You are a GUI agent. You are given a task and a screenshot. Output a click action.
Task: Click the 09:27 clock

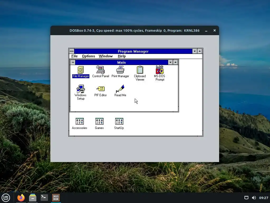[x=264, y=198]
